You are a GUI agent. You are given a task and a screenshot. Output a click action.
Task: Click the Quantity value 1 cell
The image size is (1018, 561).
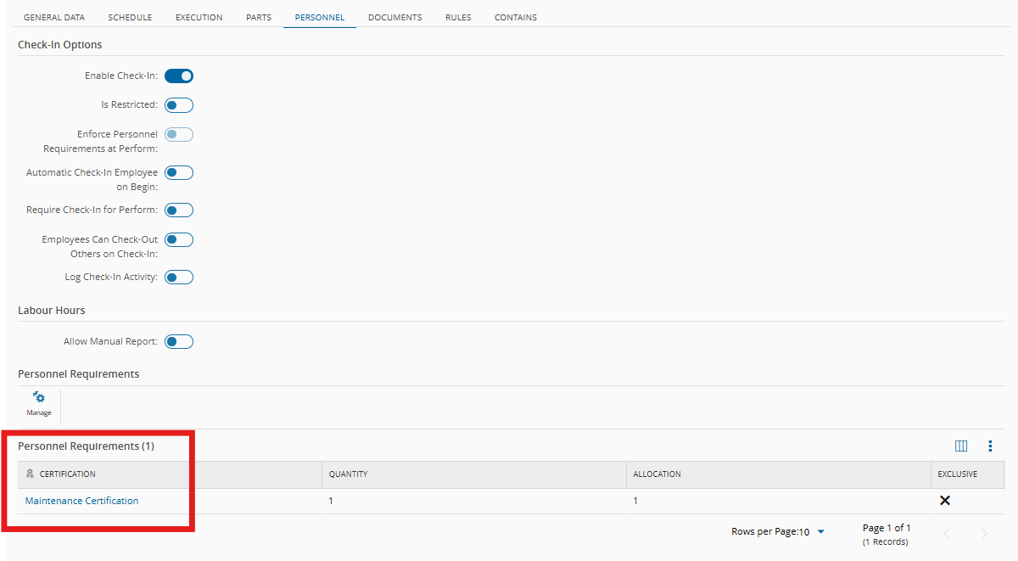(474, 501)
